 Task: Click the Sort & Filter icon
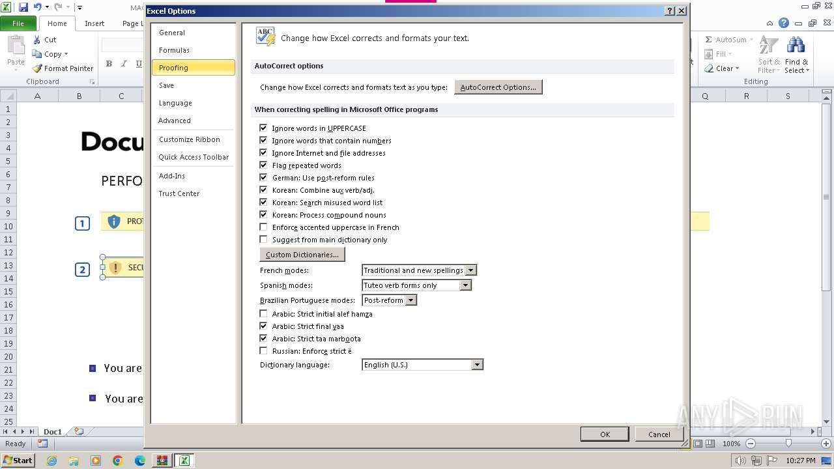pos(769,46)
